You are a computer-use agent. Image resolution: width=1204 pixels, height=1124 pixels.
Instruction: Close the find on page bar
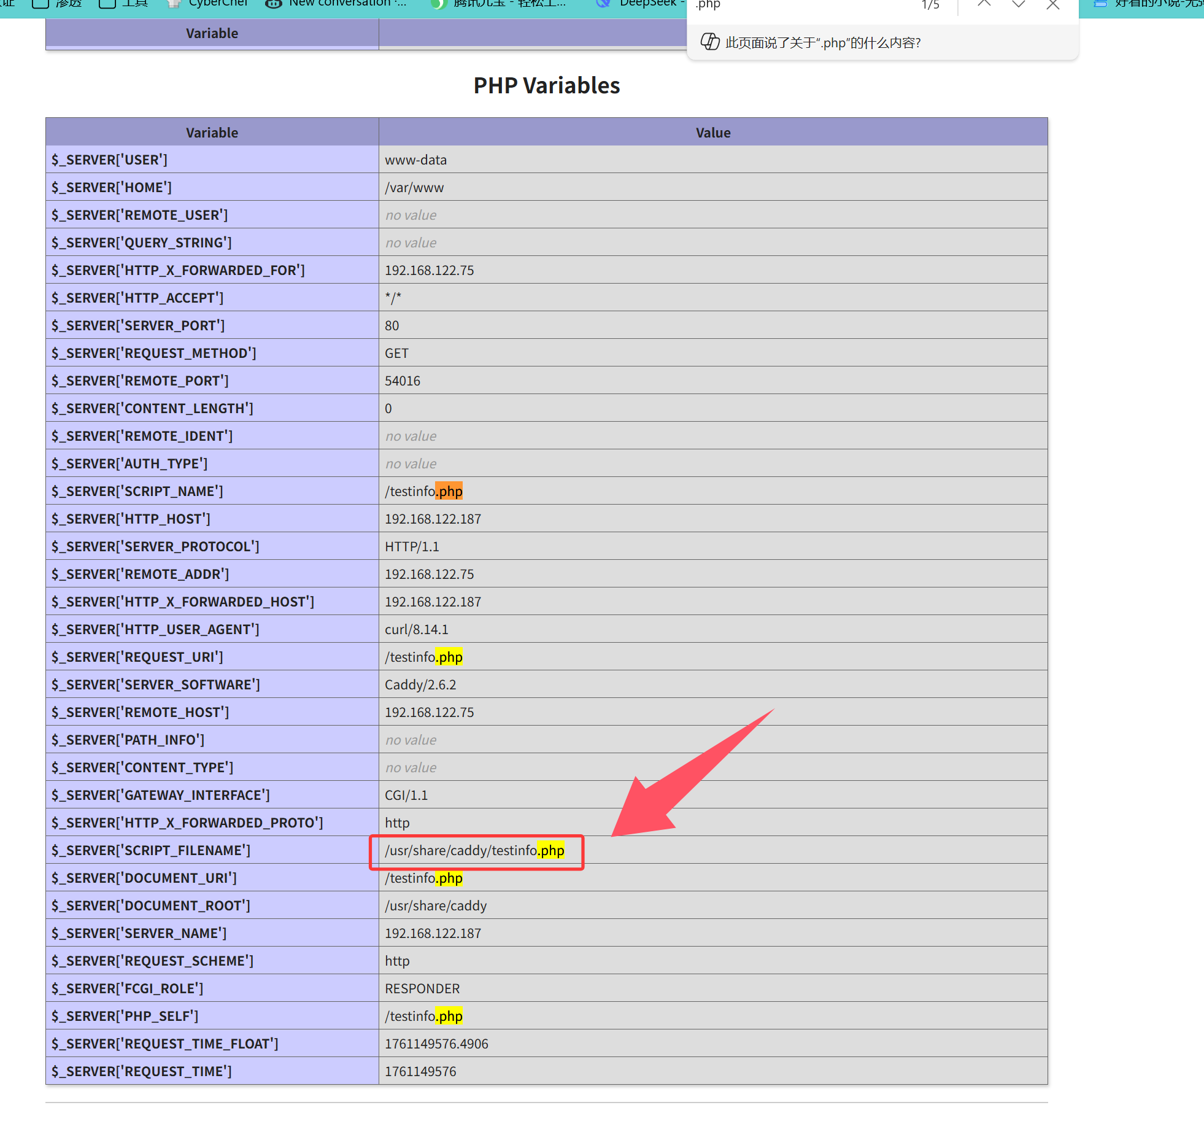(1053, 5)
